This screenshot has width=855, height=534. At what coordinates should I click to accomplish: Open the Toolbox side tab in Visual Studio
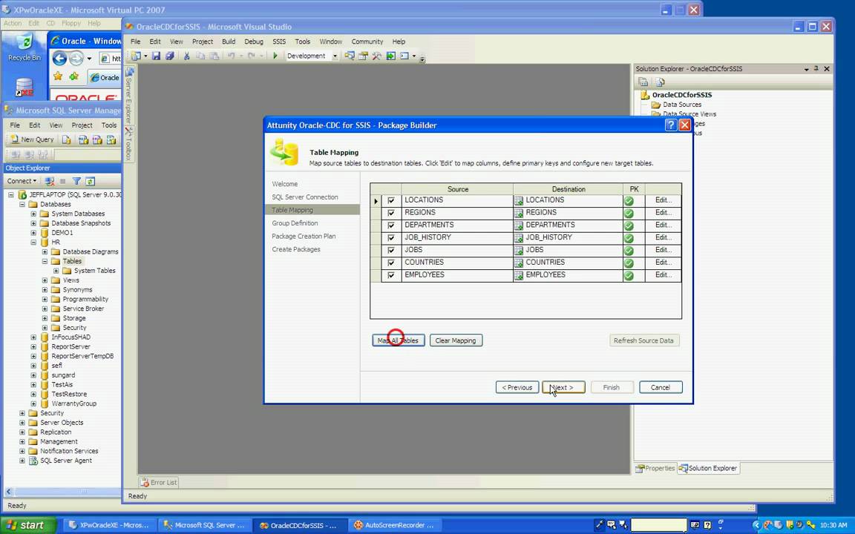coord(128,143)
